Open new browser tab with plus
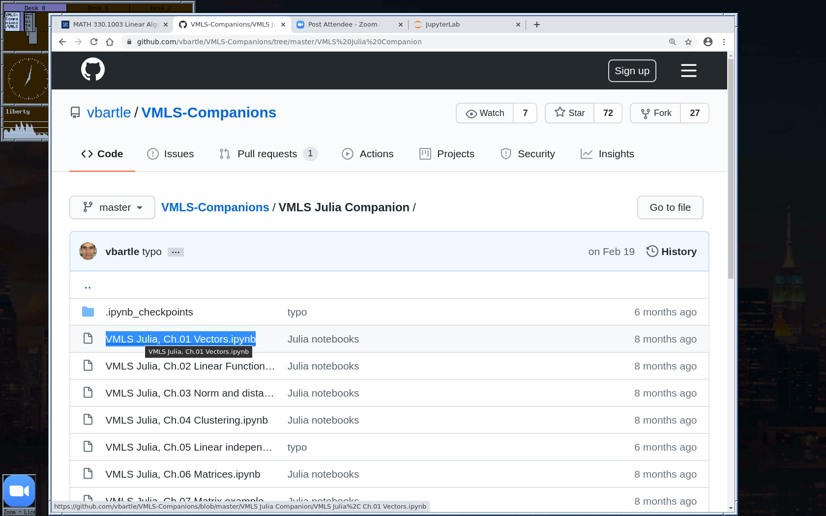The image size is (826, 516). click(x=537, y=25)
